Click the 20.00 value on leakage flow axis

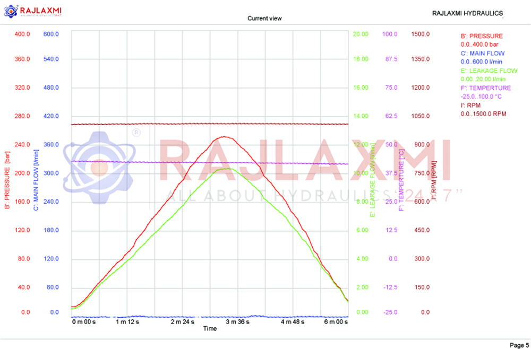click(x=361, y=34)
